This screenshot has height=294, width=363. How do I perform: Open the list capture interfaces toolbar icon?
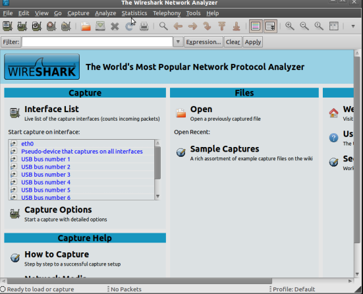click(x=8, y=26)
